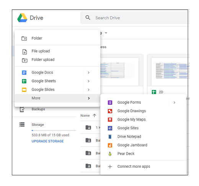Click the plus icon for Connect more apps

click(110, 167)
